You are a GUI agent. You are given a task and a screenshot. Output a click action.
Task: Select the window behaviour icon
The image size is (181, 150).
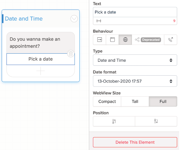(112, 40)
